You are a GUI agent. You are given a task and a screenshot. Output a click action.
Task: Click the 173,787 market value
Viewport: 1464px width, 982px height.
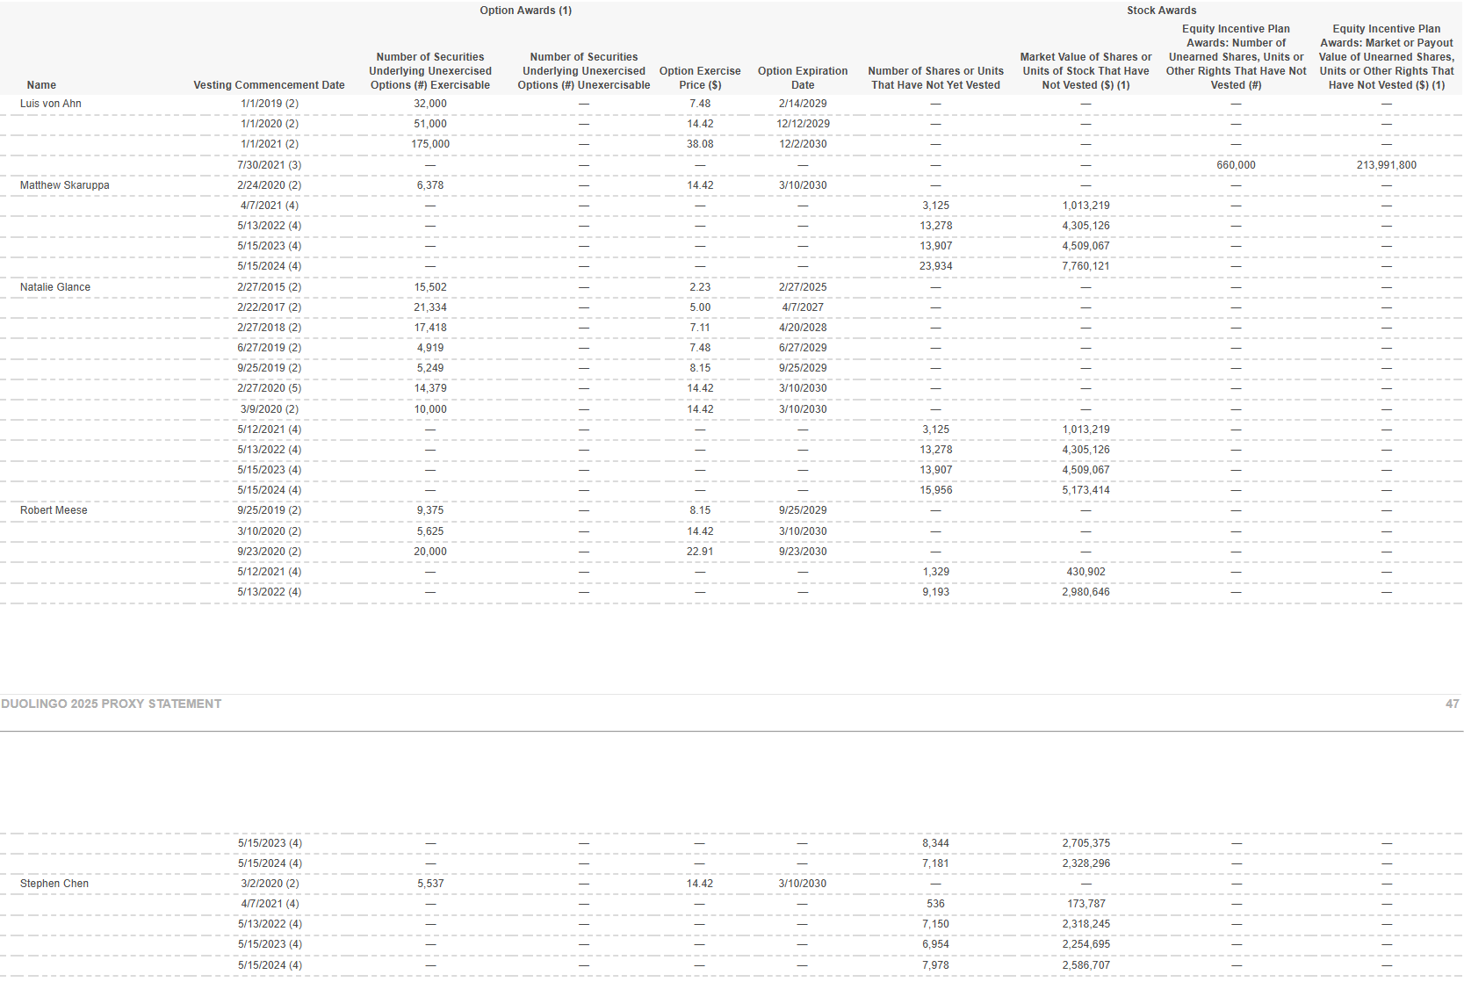coord(1085,904)
